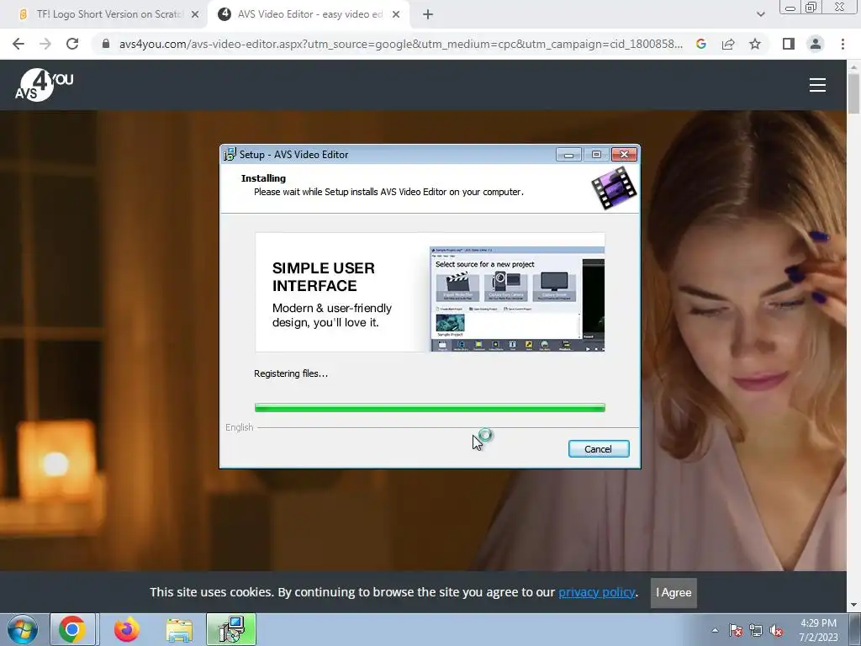The height and width of the screenshot is (646, 861).
Task: Go forward in Chrome
Action: pos(45,44)
